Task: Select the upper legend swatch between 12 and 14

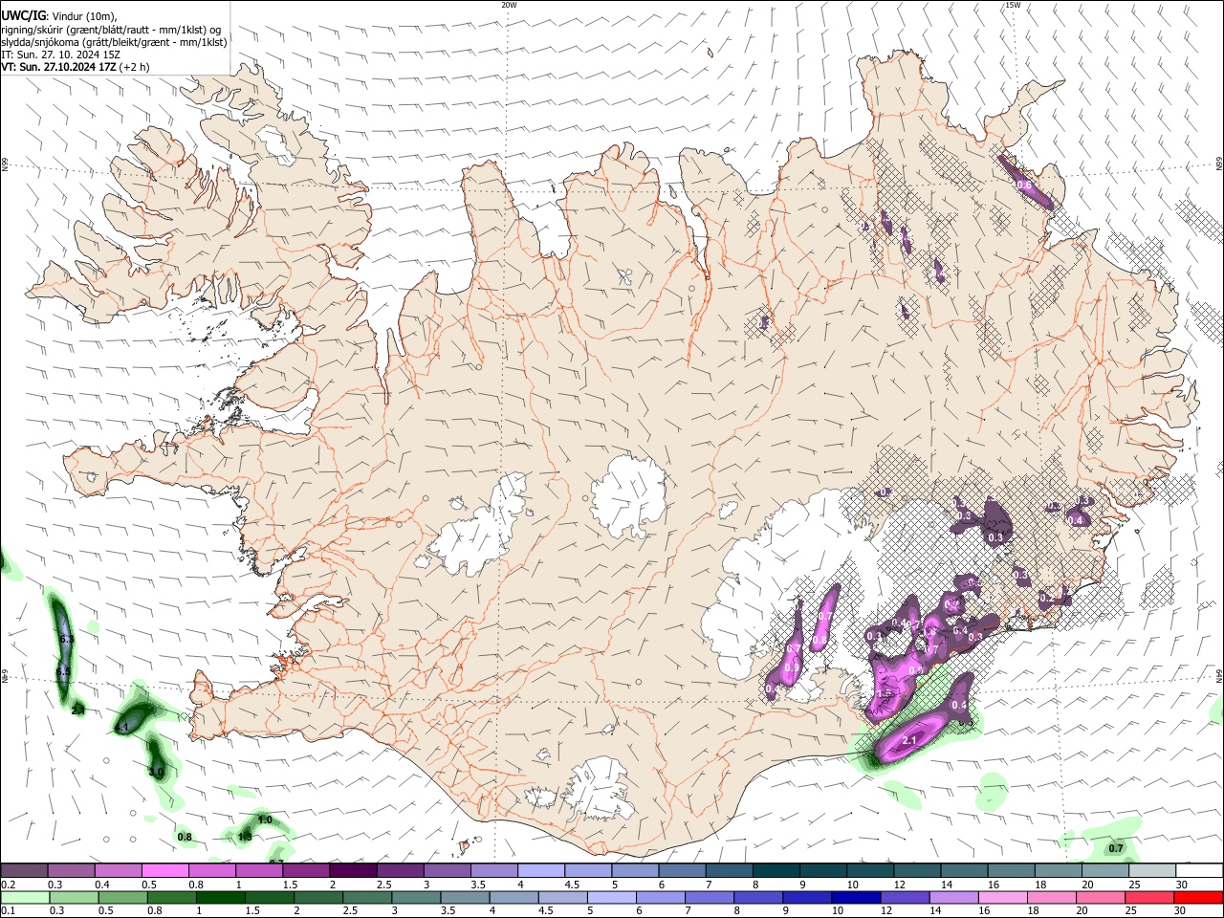Action: pos(918,870)
